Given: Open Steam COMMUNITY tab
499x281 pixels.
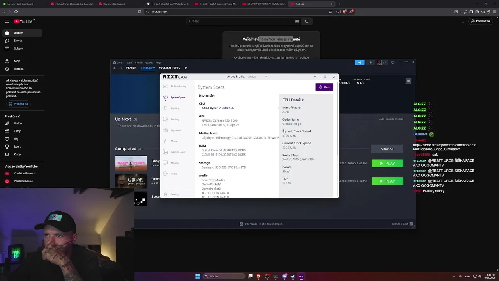Looking at the screenshot, I should coord(170,68).
